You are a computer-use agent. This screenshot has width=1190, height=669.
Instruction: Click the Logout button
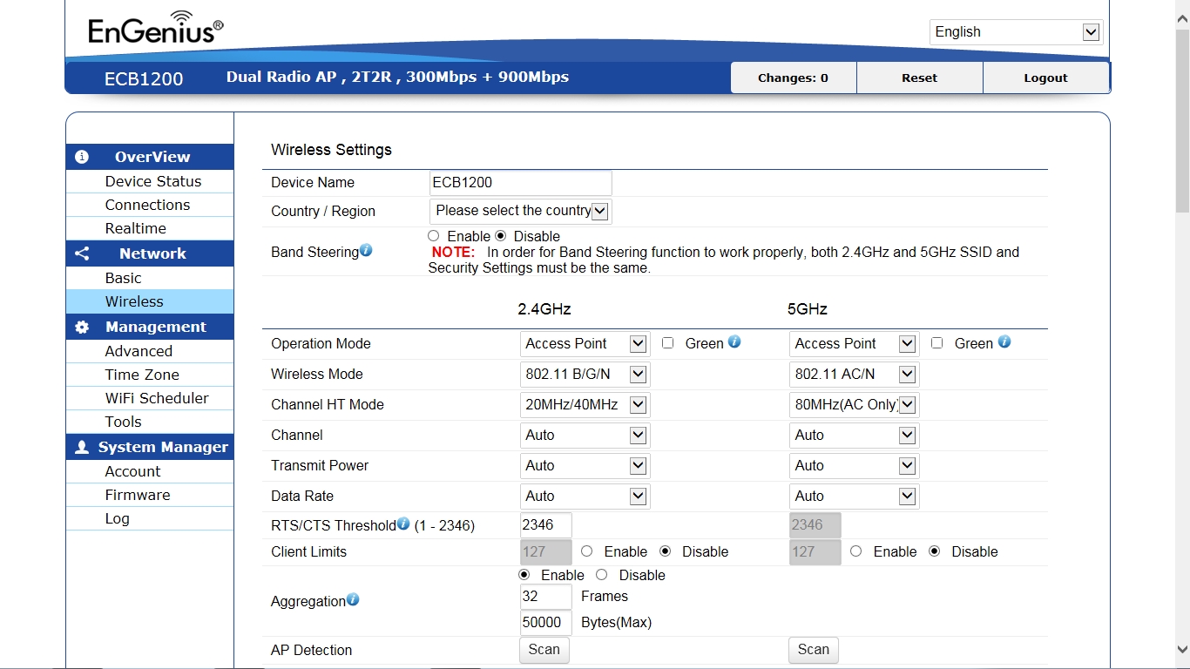tap(1045, 78)
